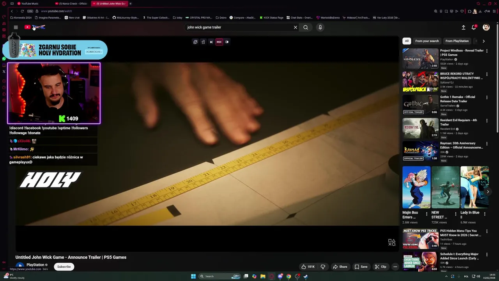Viewport: 499px width, 281px height.
Task: Switch to the YouTube Music browser tab
Action: click(x=30, y=4)
